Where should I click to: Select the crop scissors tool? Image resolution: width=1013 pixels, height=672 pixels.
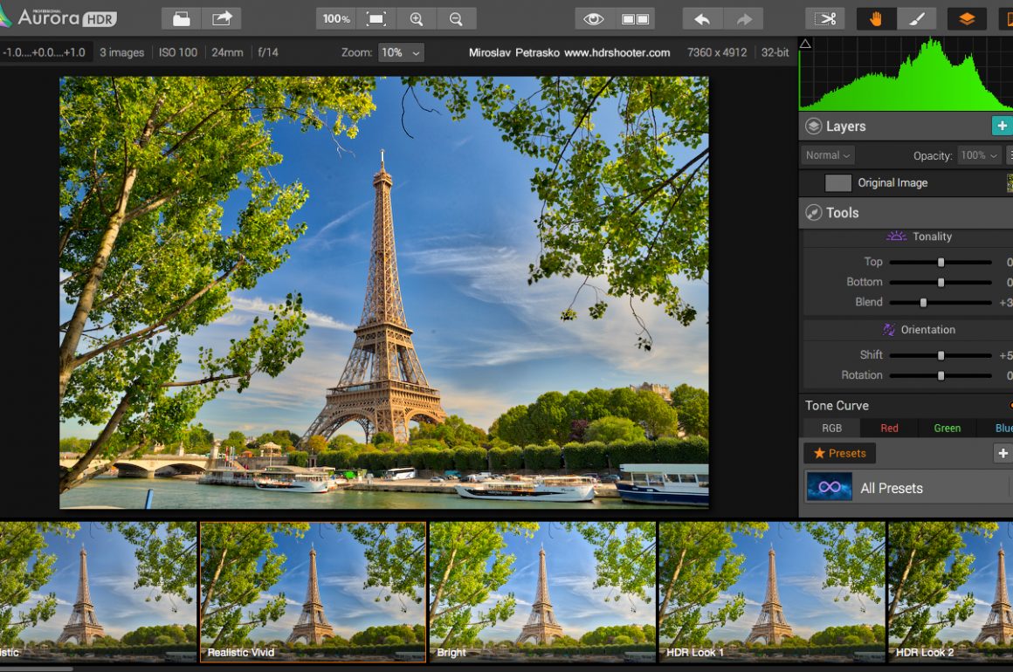coord(825,18)
